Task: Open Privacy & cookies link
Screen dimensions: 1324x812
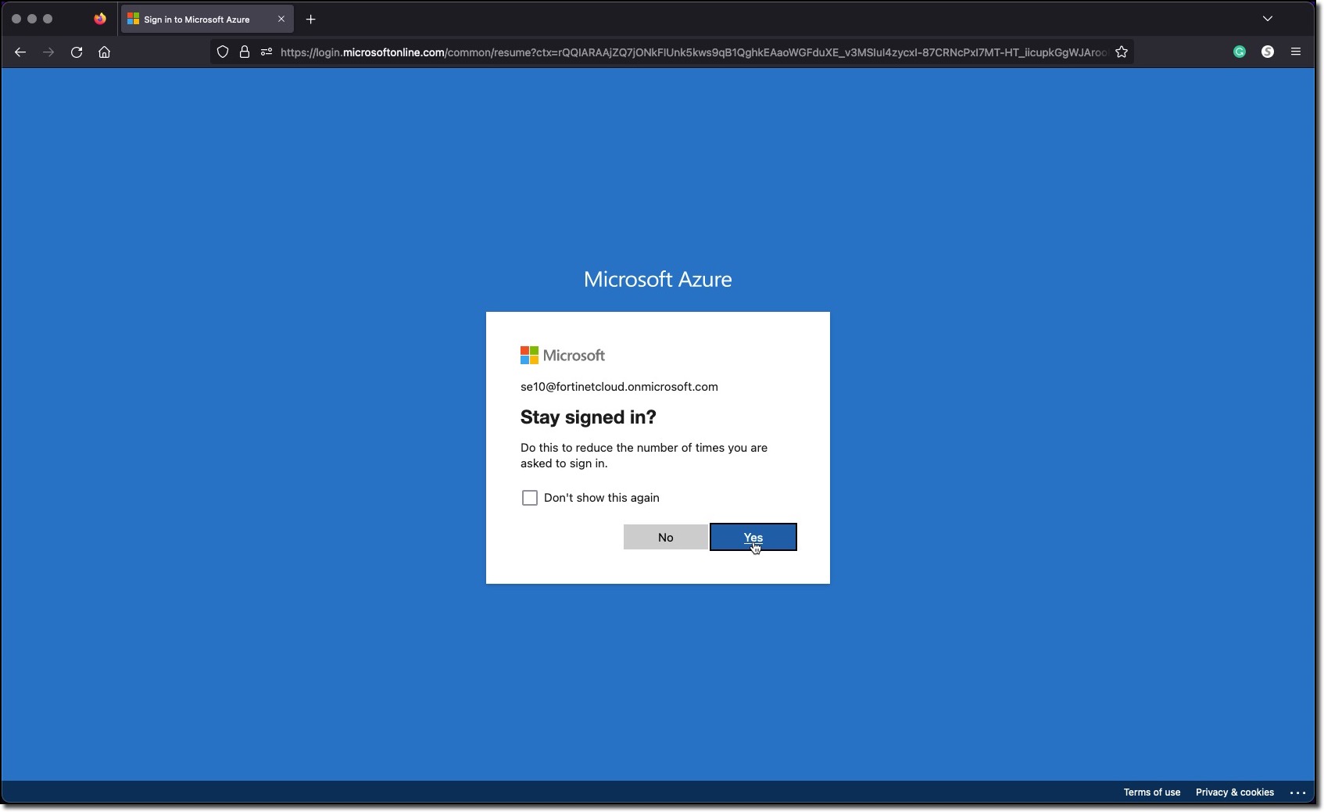Action: (1234, 792)
